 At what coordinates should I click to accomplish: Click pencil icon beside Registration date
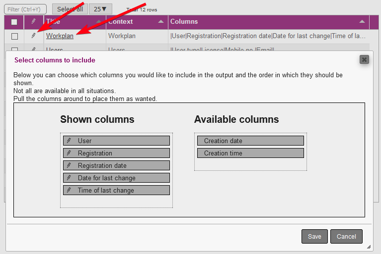coord(69,166)
